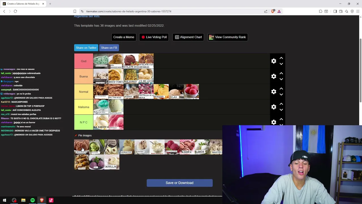Open the red circular app in taskbar

click(x=14, y=200)
